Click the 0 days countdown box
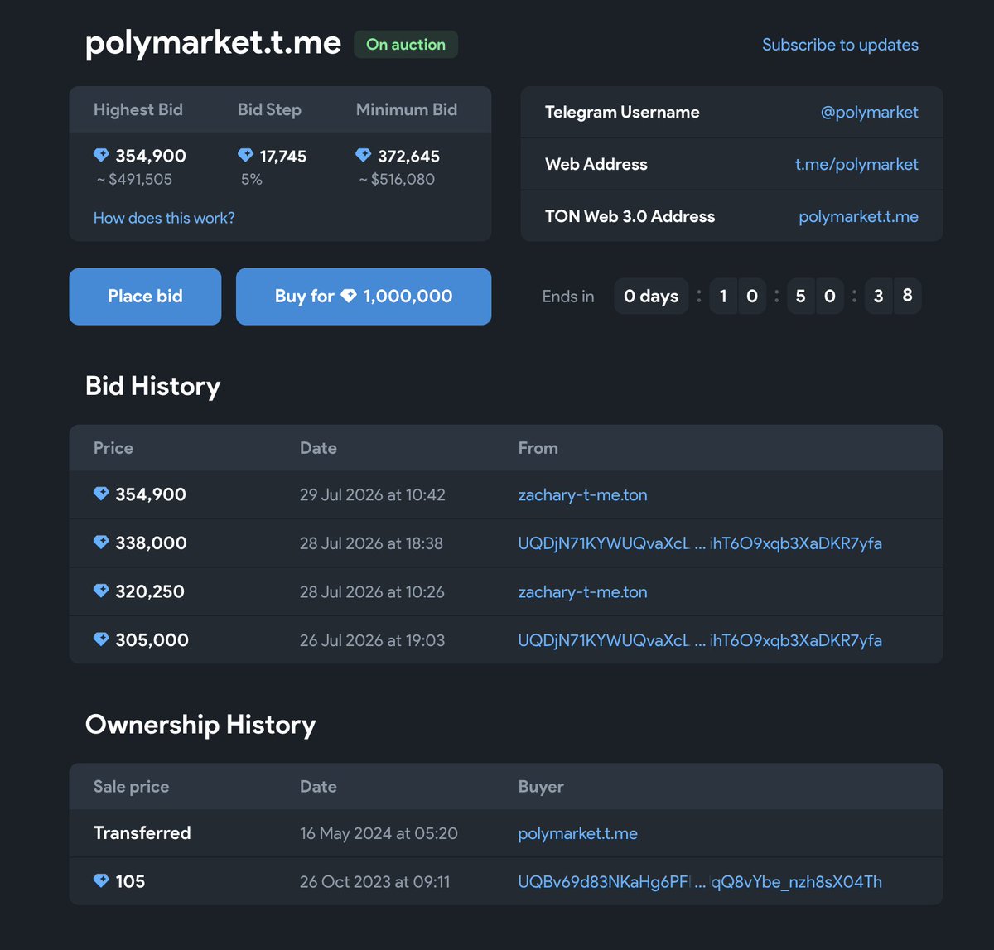Viewport: 994px width, 950px height. (x=651, y=297)
